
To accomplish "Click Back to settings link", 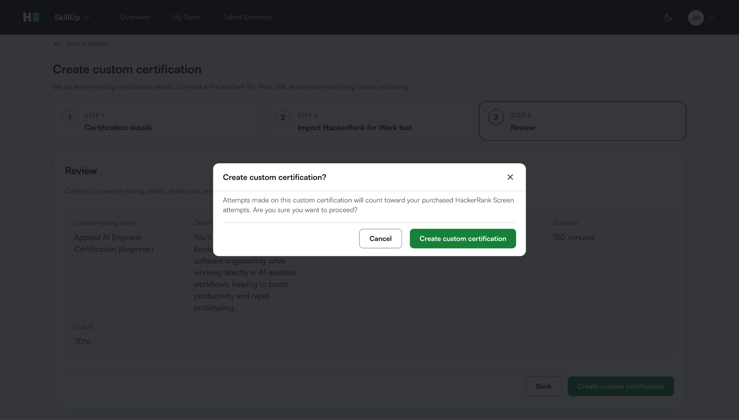I will (x=87, y=44).
